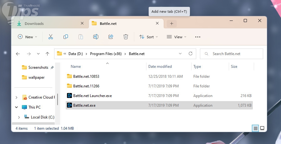Open the Sort dropdown menu
The height and width of the screenshot is (144, 281).
pyautogui.click(x=149, y=37)
